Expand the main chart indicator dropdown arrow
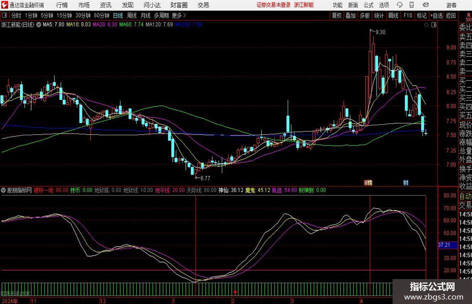The width and height of the screenshot is (472, 304). (38, 24)
